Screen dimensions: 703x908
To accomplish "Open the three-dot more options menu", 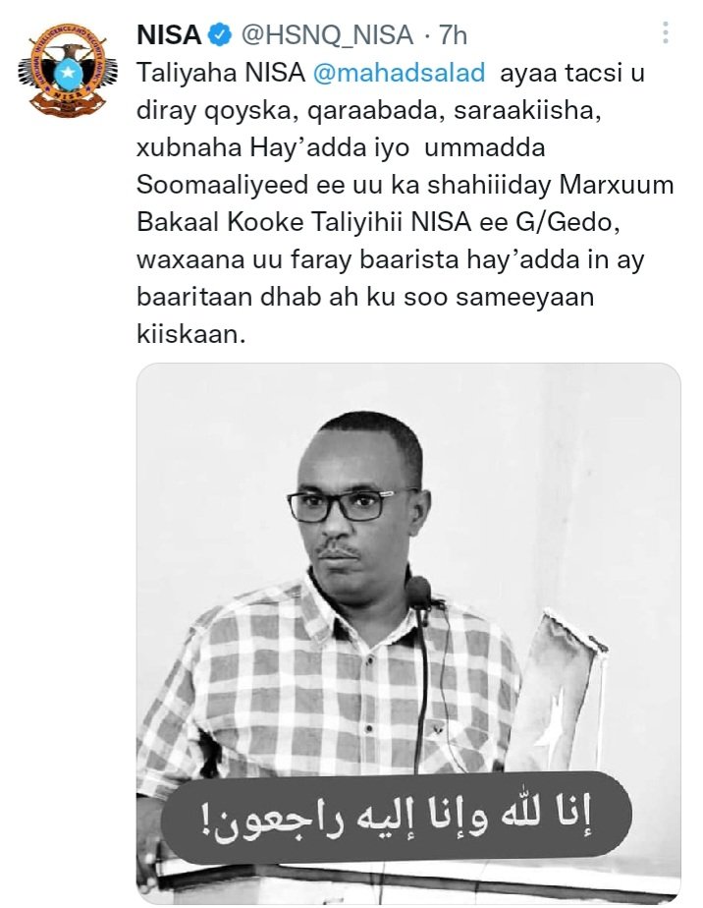I will coord(666,33).
